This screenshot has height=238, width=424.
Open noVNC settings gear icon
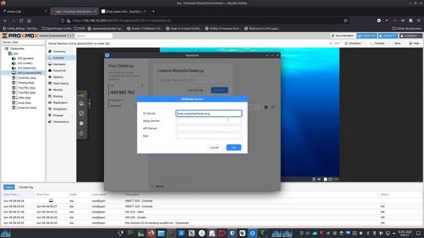(81, 124)
